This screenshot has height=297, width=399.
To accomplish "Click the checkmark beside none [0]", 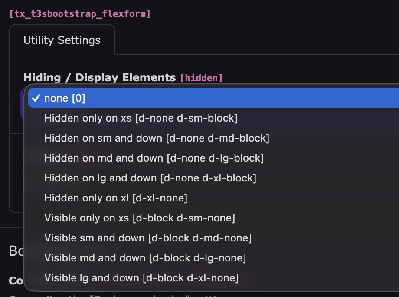I will click(36, 98).
